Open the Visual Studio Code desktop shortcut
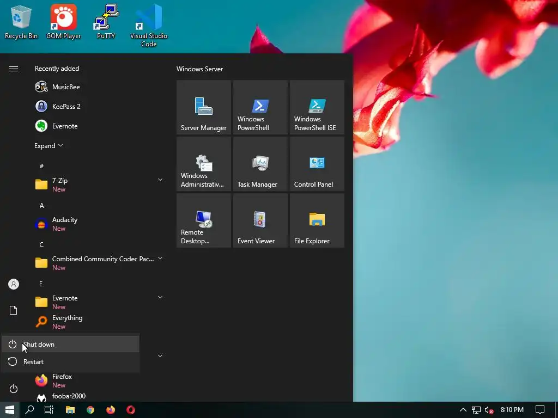The image size is (558, 418). click(x=149, y=26)
